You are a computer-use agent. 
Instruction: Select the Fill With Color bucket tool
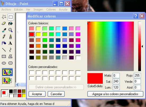(x=10, y=24)
